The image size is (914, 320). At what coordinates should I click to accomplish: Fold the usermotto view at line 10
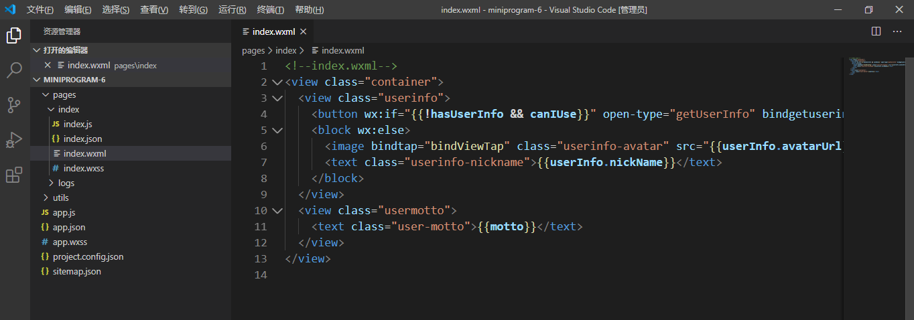[277, 211]
